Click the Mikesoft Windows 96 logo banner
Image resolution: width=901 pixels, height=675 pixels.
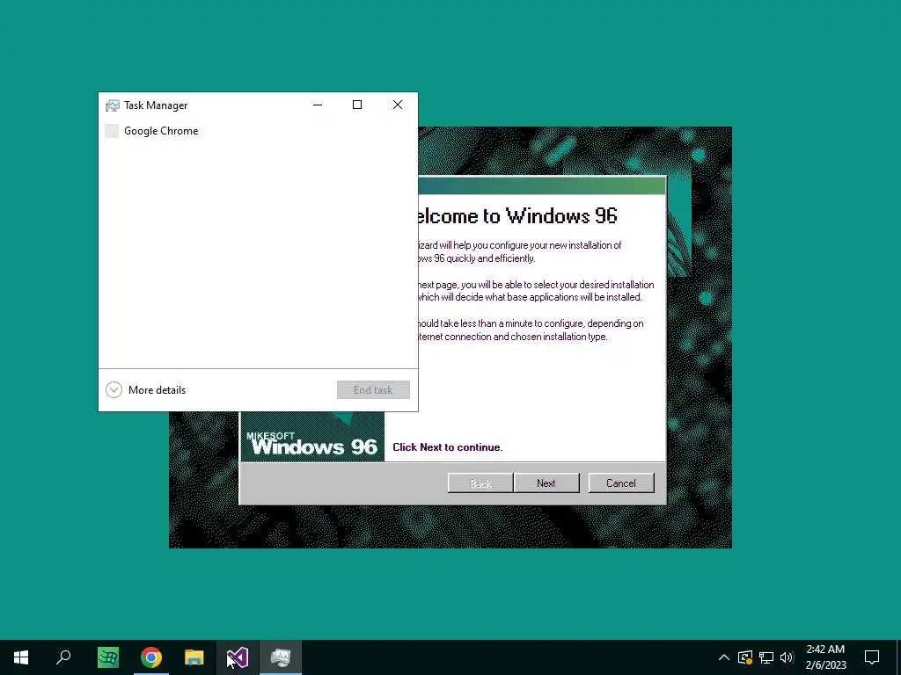[x=312, y=436]
